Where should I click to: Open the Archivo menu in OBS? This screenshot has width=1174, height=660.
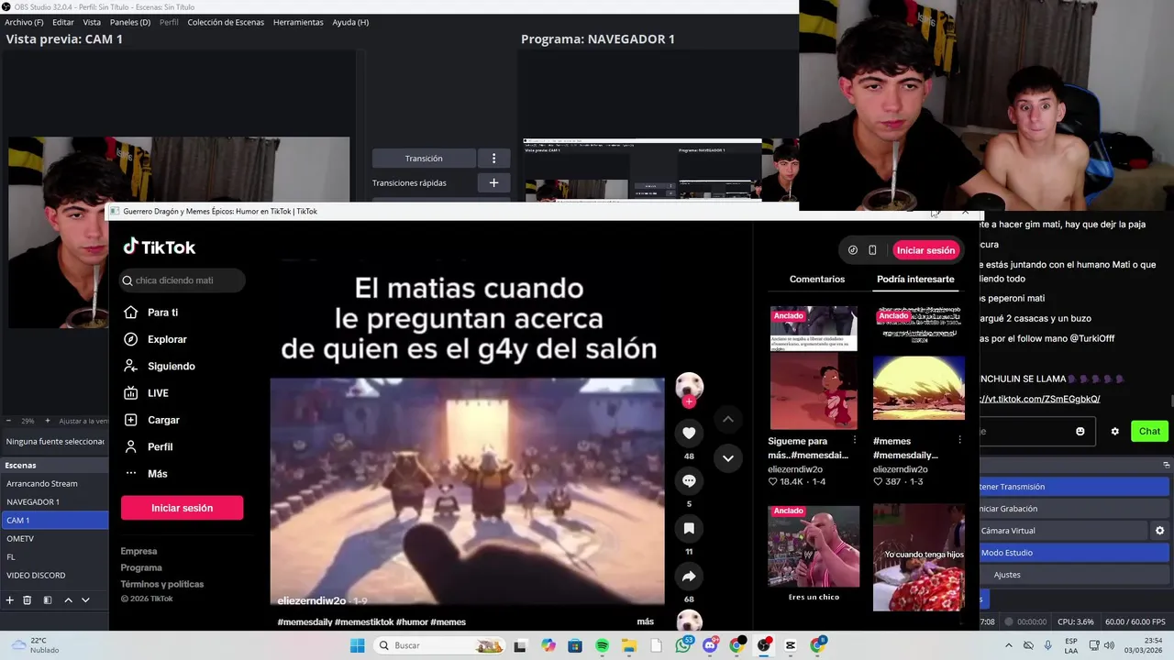pyautogui.click(x=24, y=22)
